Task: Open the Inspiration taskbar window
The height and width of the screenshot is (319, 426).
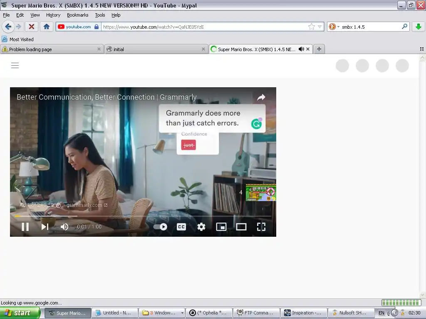Action: 304,313
